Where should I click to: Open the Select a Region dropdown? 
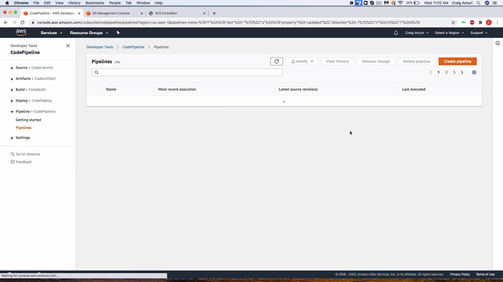(449, 33)
